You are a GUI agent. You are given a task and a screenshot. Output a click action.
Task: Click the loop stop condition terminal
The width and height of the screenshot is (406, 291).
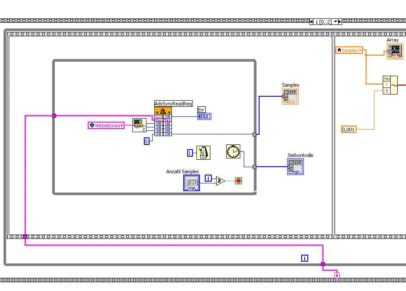click(x=239, y=181)
